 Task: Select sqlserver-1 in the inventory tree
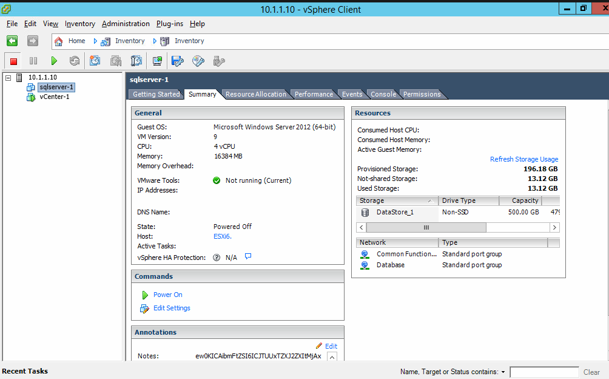[56, 87]
